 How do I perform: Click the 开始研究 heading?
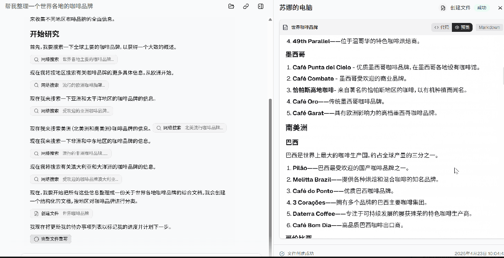point(45,34)
